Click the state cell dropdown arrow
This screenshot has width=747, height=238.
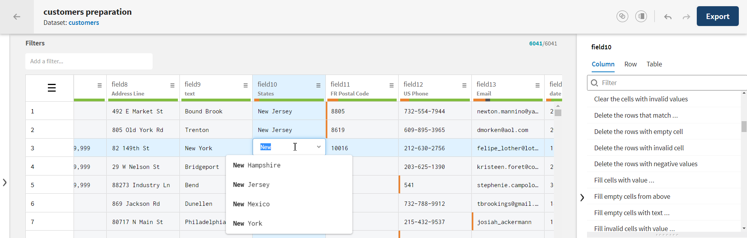(x=319, y=147)
